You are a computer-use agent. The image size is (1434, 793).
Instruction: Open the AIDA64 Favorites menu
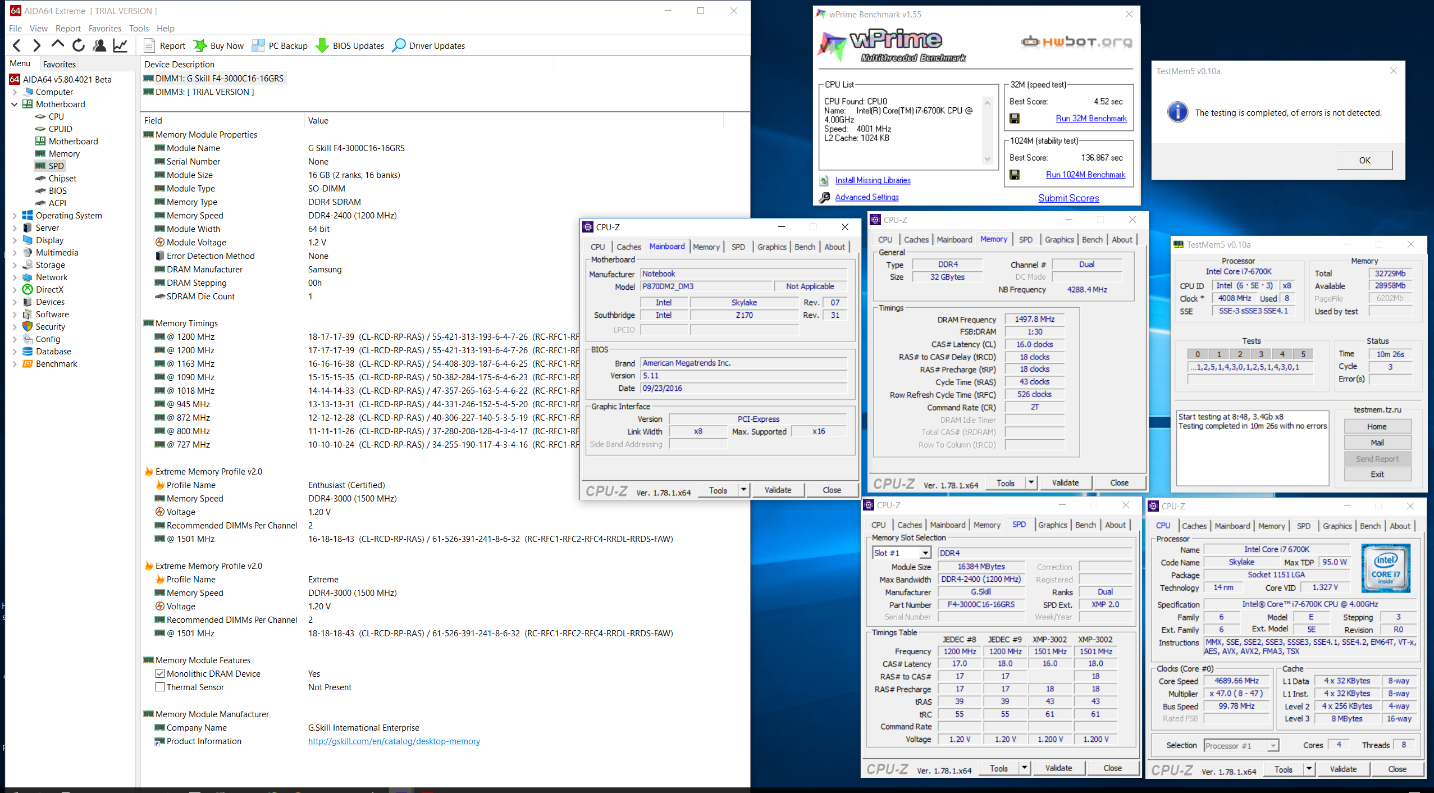pyautogui.click(x=105, y=28)
